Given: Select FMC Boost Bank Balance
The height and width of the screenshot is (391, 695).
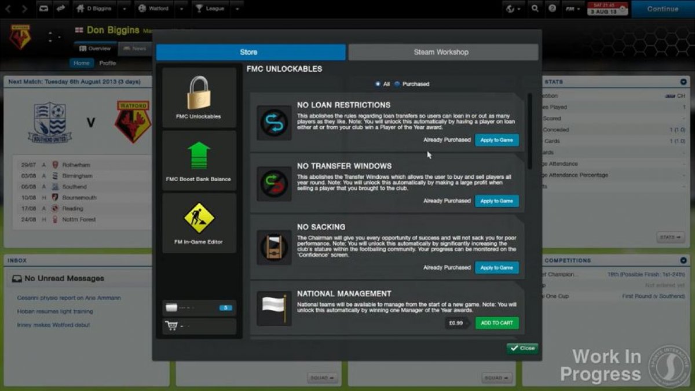Looking at the screenshot, I should coord(199,160).
